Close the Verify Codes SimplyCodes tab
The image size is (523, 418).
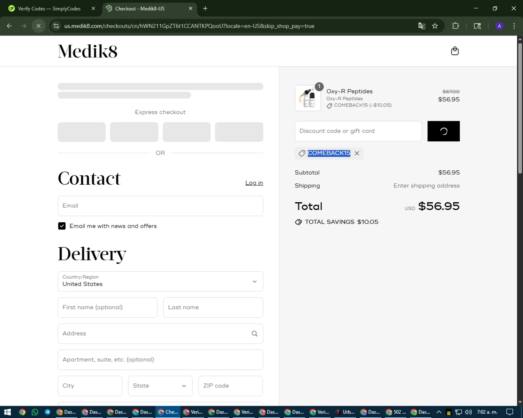[x=93, y=8]
